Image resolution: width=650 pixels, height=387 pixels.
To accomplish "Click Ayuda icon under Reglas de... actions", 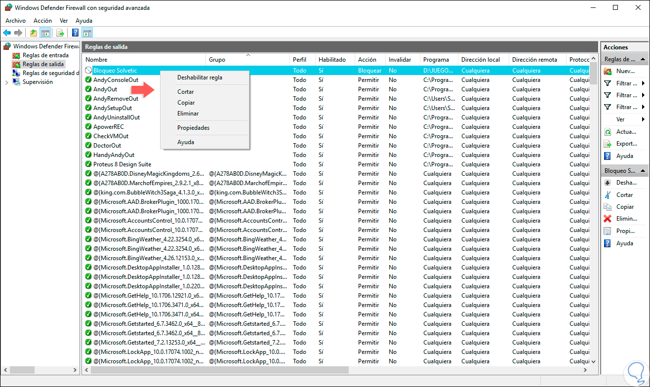I will [608, 156].
